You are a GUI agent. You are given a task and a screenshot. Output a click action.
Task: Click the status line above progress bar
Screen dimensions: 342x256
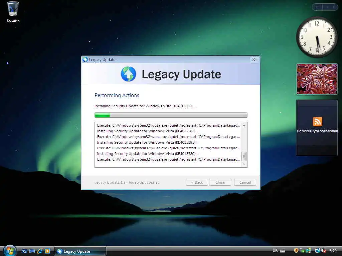click(145, 106)
